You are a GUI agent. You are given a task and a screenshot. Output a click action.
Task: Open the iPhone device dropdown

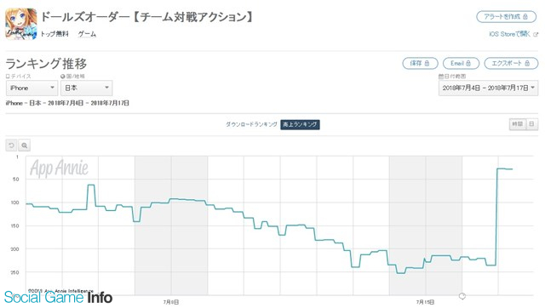32,88
